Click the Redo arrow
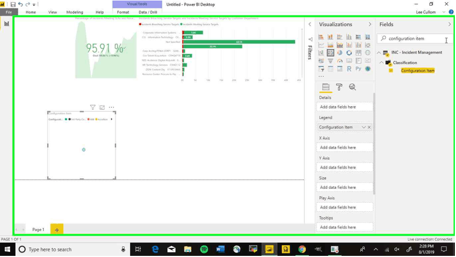 [x=27, y=4]
